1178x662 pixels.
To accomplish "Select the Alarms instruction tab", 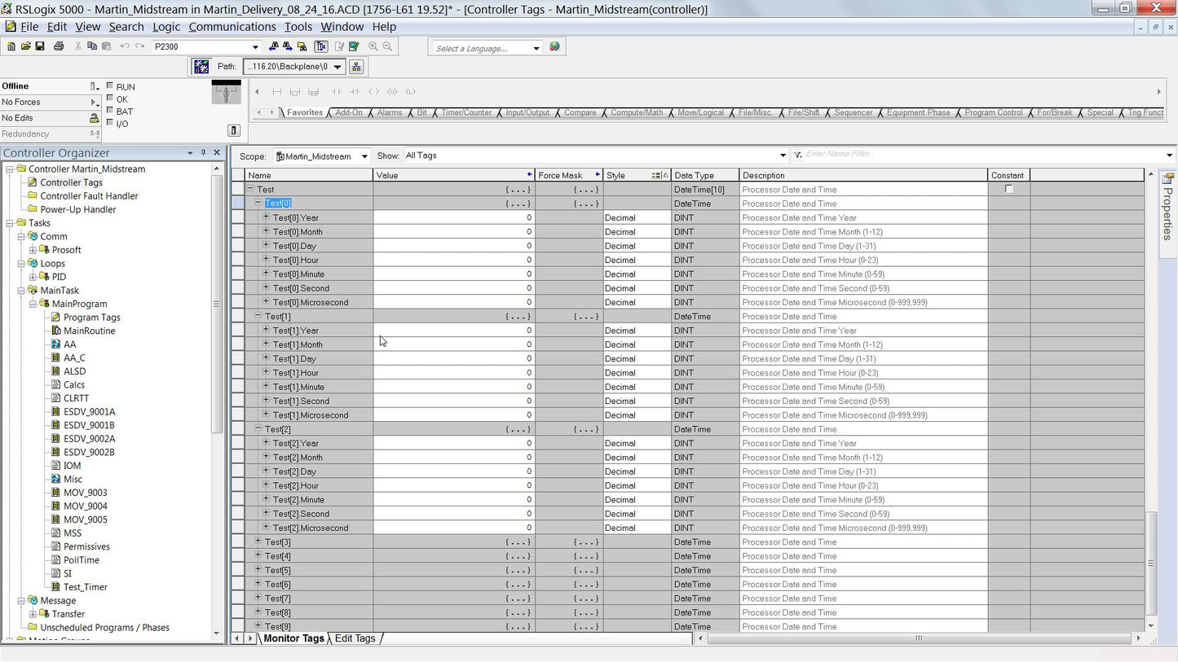I will click(x=389, y=112).
